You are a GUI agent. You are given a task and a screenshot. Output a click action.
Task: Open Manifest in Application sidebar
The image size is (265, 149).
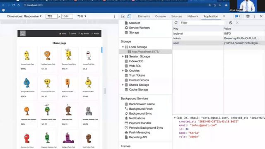[x=135, y=23]
